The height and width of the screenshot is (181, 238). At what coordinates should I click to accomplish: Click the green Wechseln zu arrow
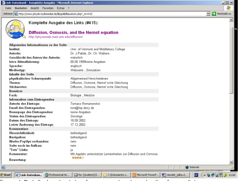tap(214, 14)
